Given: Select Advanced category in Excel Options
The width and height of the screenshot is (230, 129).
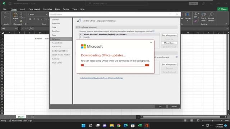Looking at the screenshot, I should click(61, 47).
